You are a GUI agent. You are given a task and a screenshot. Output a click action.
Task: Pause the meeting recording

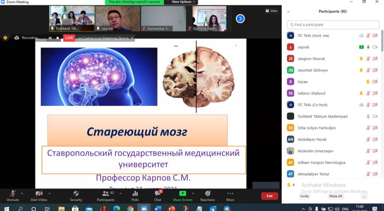pyautogui.click(x=50, y=38)
